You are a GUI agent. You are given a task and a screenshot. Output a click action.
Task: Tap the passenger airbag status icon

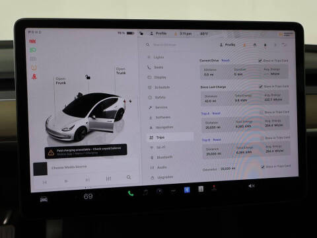(x=286, y=34)
